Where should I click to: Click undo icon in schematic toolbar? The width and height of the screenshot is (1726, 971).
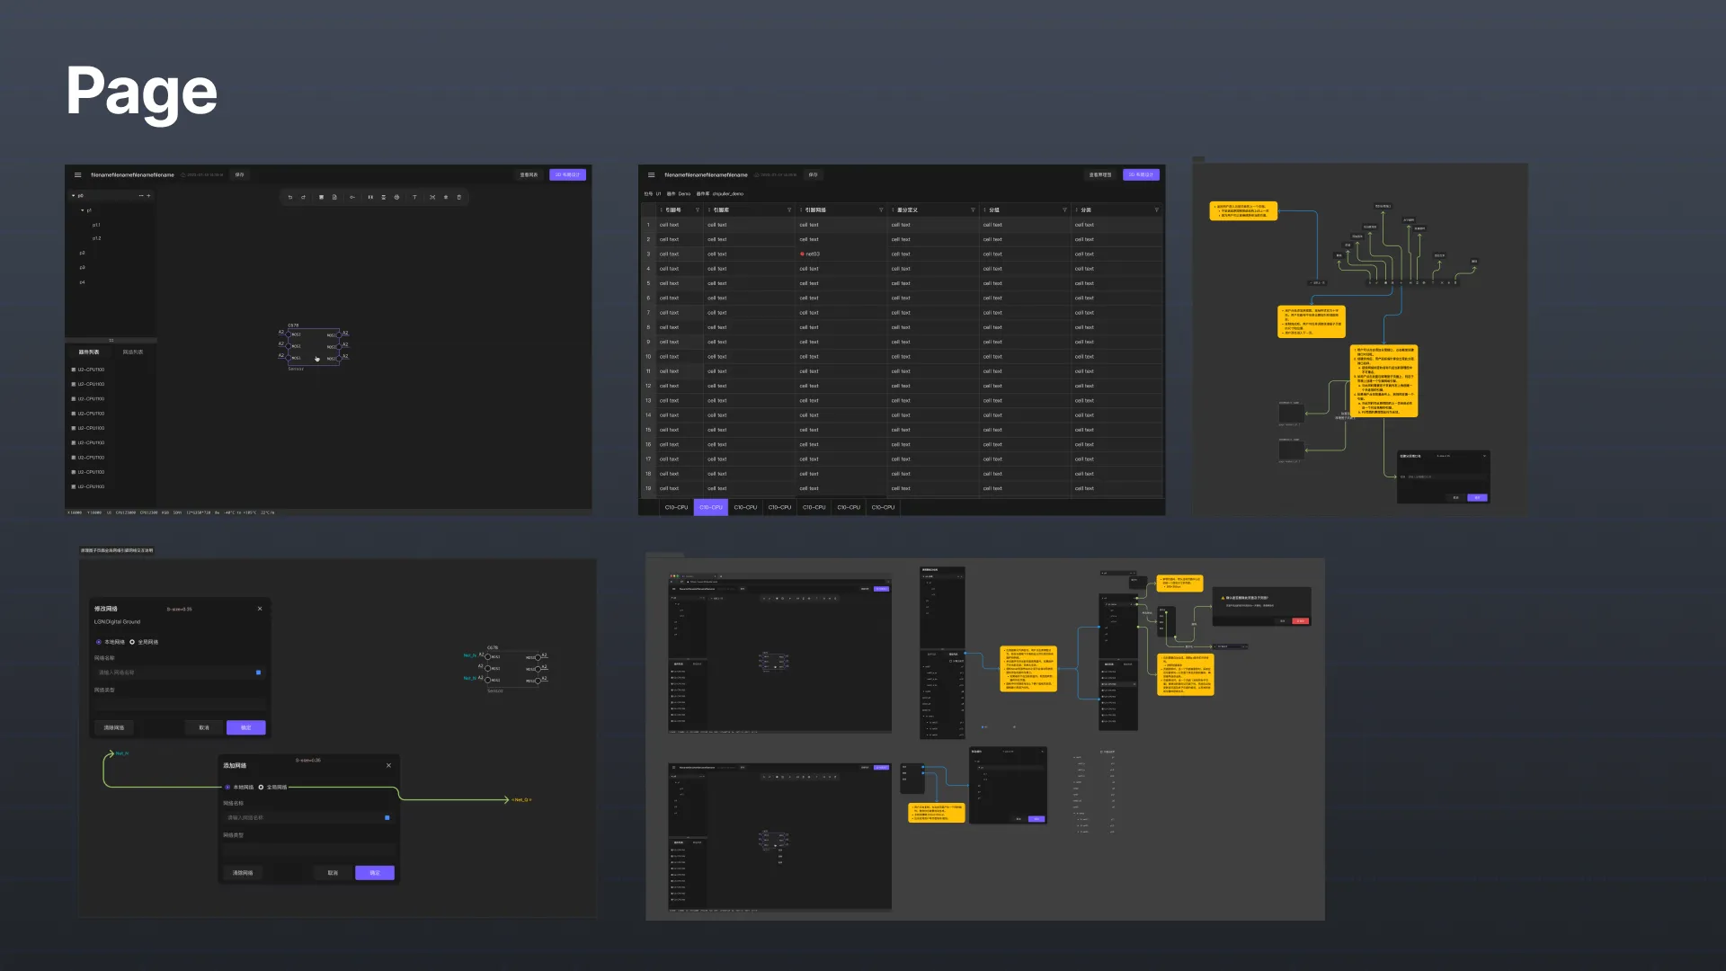coord(290,197)
